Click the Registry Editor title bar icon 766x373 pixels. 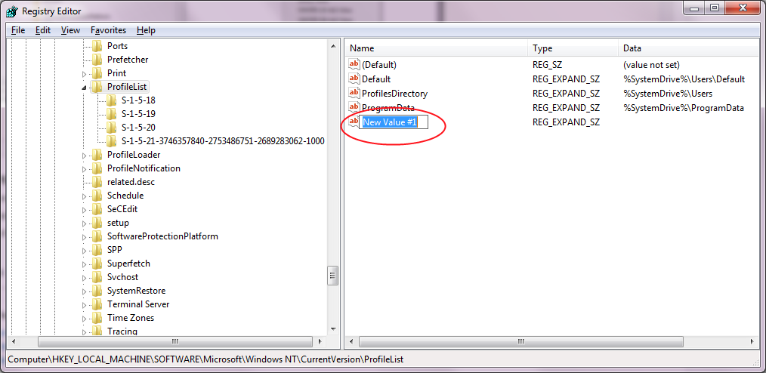click(x=12, y=11)
